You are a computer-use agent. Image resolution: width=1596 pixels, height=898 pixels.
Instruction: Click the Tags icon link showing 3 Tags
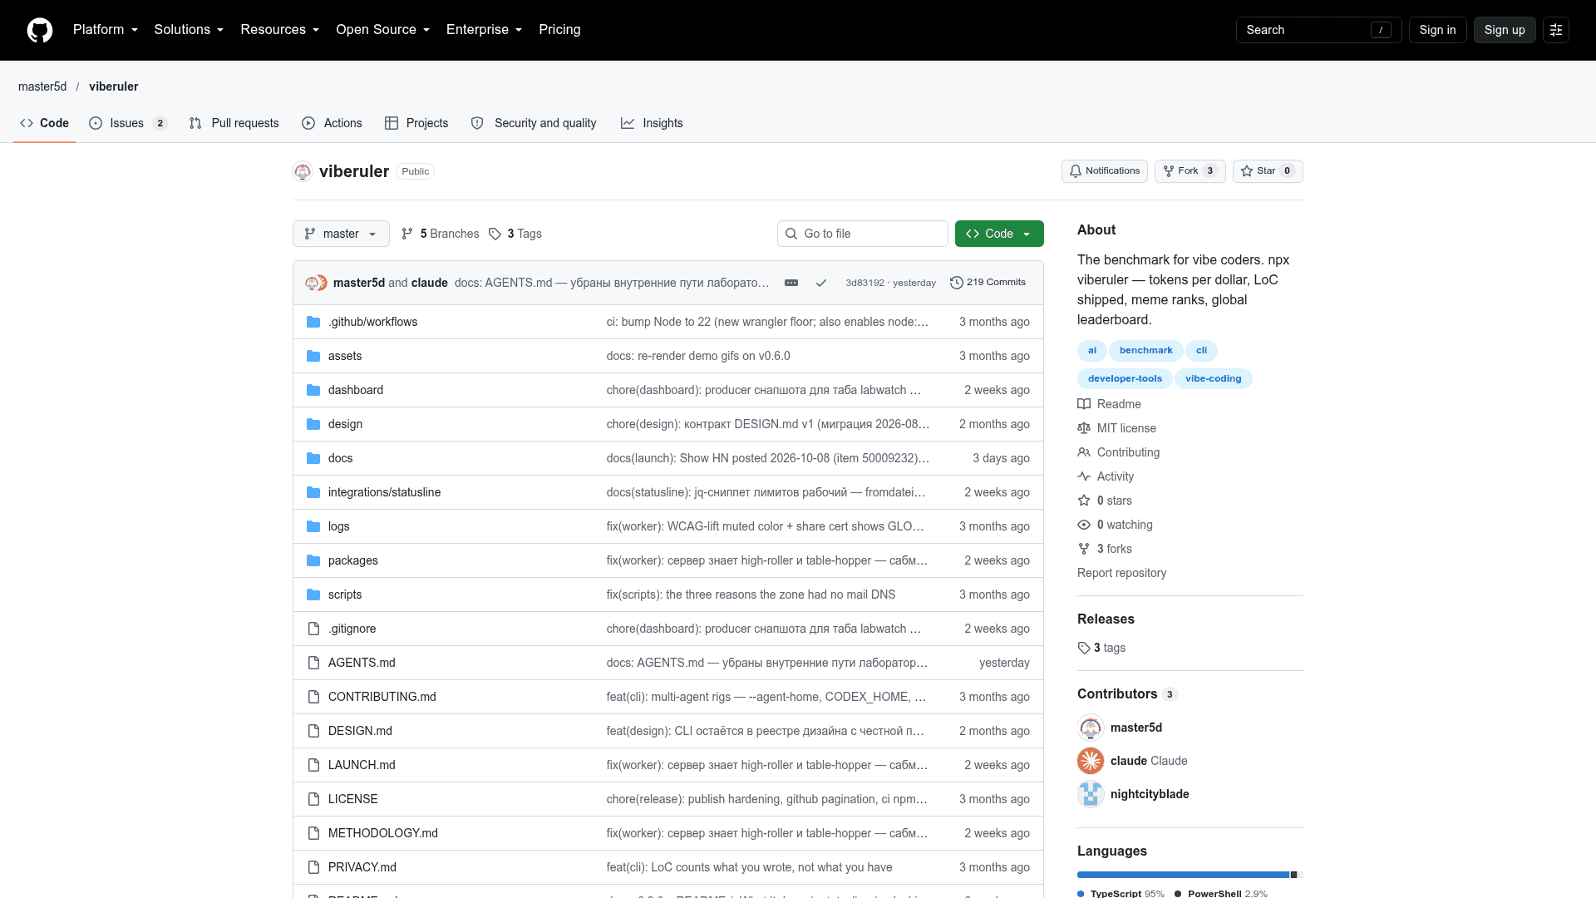(x=515, y=234)
